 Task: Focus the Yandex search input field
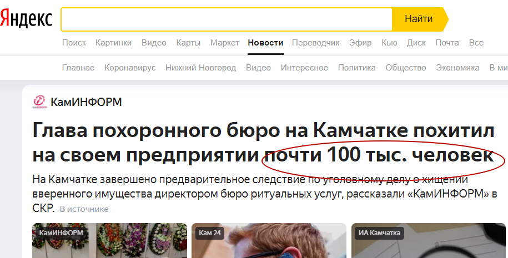[x=227, y=19]
